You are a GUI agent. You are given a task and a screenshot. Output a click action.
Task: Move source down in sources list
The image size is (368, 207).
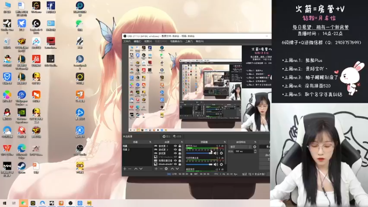pos(177,169)
